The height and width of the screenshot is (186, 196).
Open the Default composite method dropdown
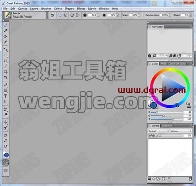(159, 131)
